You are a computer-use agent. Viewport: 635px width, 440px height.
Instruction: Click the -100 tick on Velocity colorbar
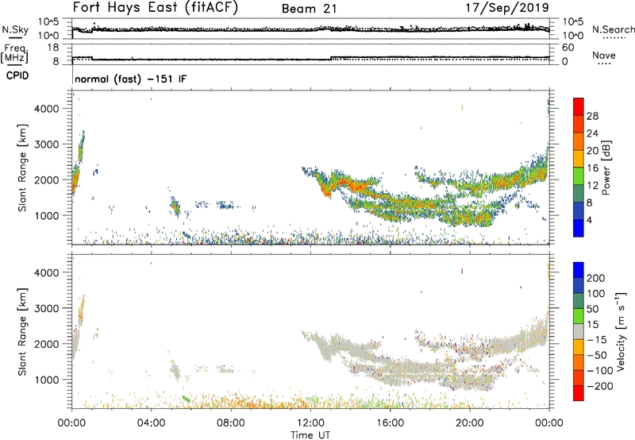[600, 371]
